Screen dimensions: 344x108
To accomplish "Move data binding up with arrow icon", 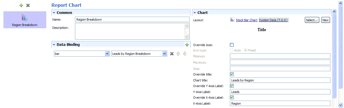I will (178, 54).
